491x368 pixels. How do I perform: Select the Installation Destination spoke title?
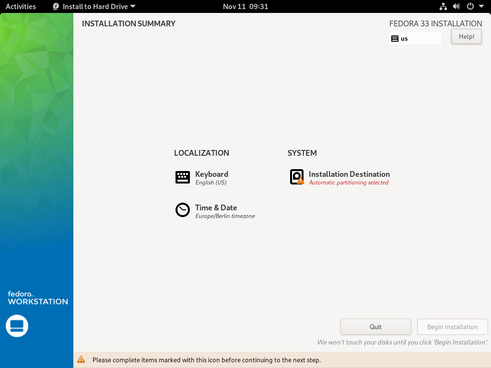click(349, 174)
